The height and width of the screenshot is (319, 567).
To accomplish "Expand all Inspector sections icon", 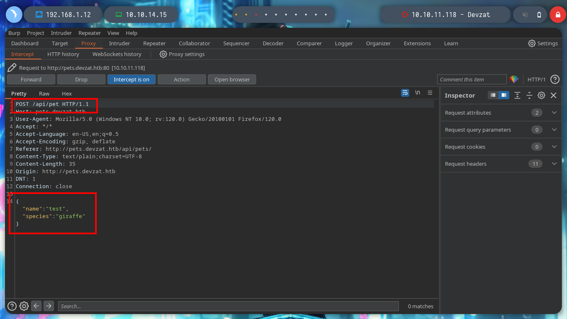I will click(517, 95).
